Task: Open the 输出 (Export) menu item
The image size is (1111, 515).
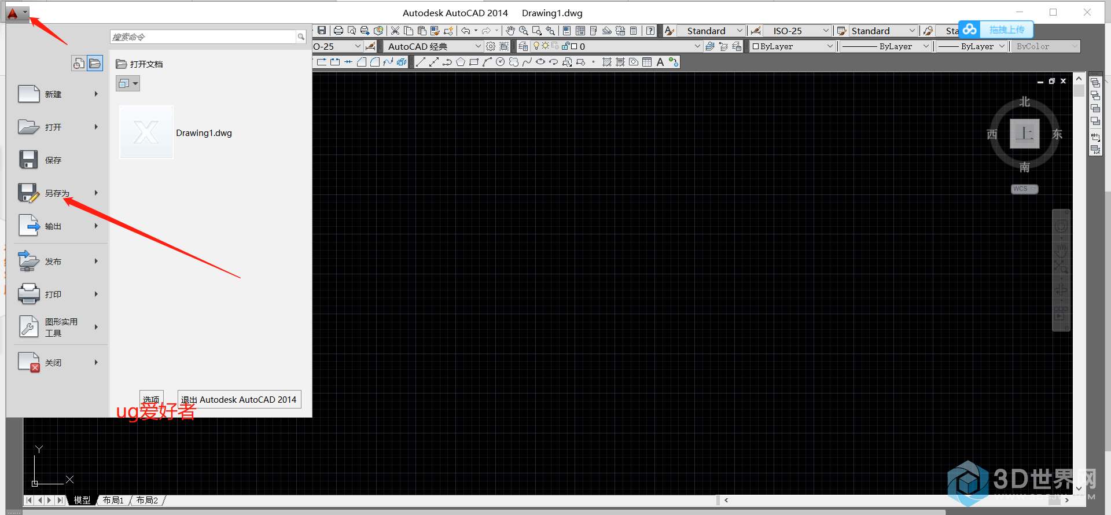Action: click(x=58, y=226)
